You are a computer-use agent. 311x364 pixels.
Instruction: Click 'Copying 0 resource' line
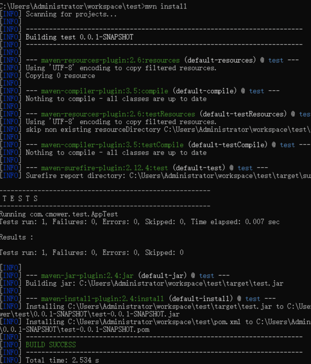pos(60,76)
